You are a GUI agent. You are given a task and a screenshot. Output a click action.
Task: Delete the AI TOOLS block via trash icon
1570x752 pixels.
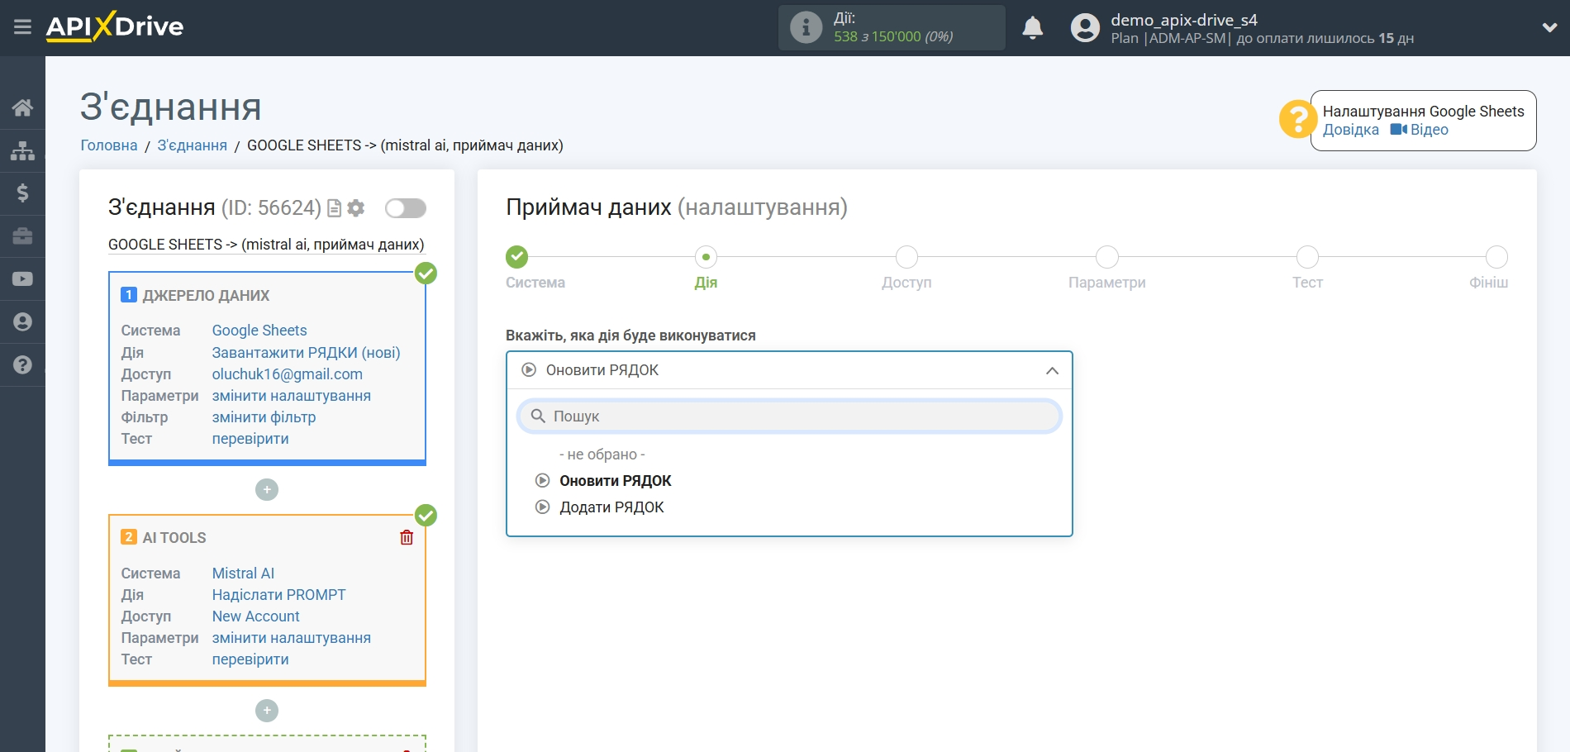pos(407,537)
